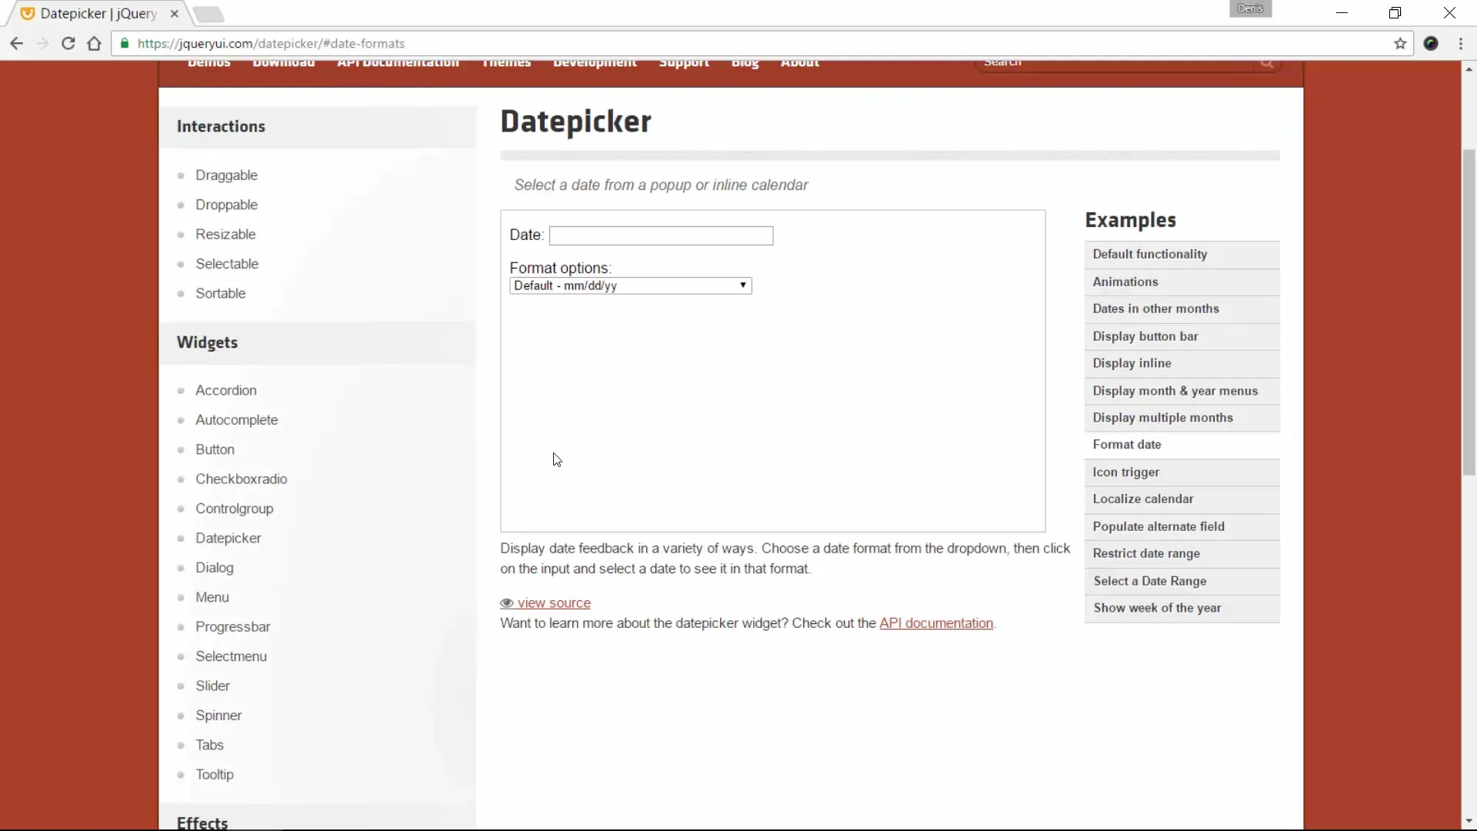Screen dimensions: 1477x831
Task: Reload the page with the refresh icon
Action: pyautogui.click(x=68, y=44)
